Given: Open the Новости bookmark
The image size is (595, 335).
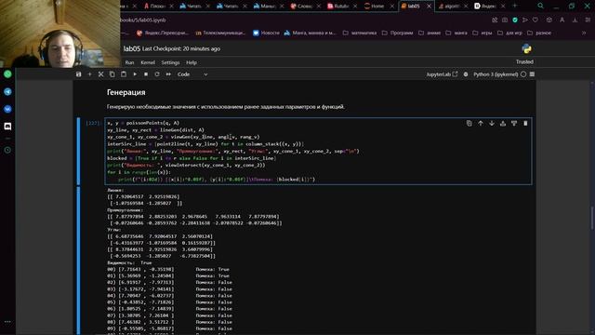Looking at the screenshot, I should [x=266, y=33].
